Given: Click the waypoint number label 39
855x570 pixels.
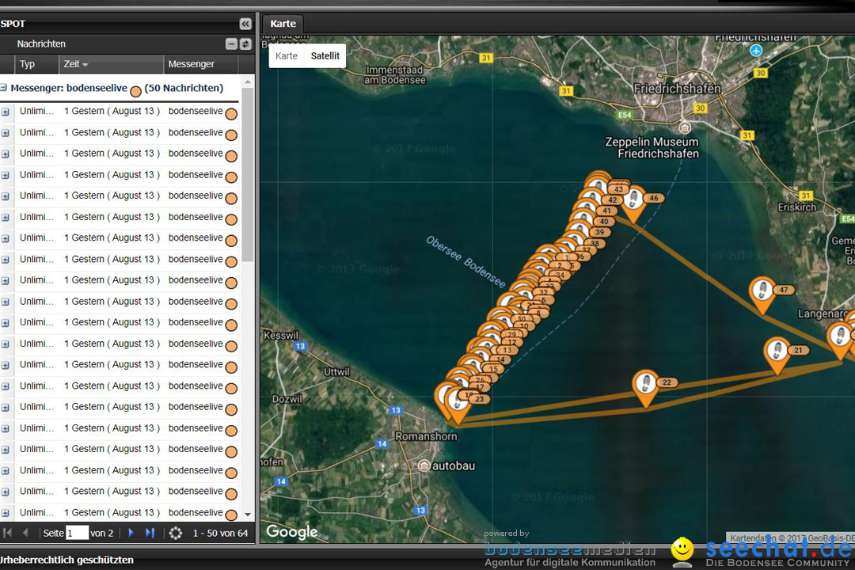Looking at the screenshot, I should [600, 233].
